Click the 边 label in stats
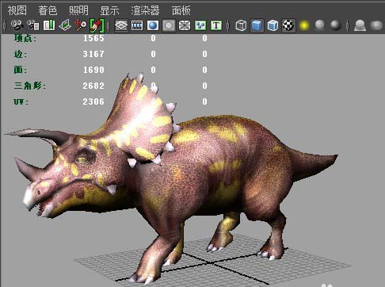The height and width of the screenshot is (287, 385). click(21, 54)
